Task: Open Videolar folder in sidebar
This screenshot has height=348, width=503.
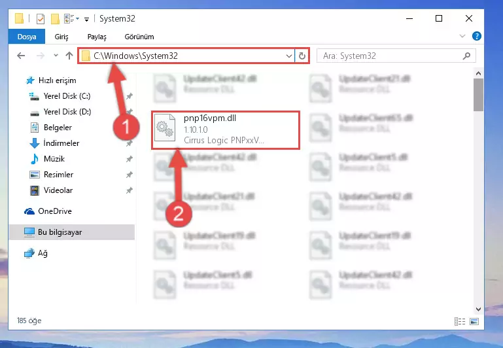Action: tap(58, 190)
